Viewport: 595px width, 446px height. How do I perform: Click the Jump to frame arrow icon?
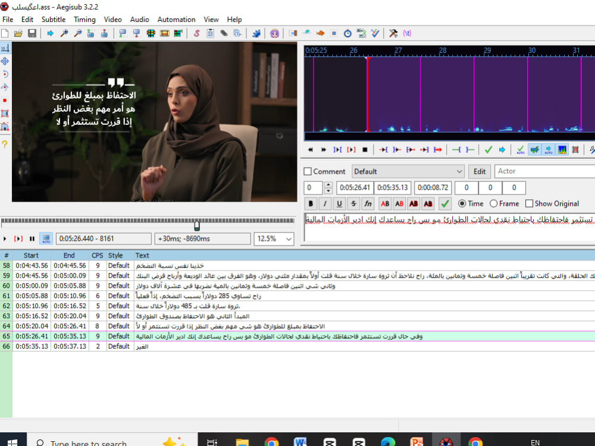(x=50, y=33)
